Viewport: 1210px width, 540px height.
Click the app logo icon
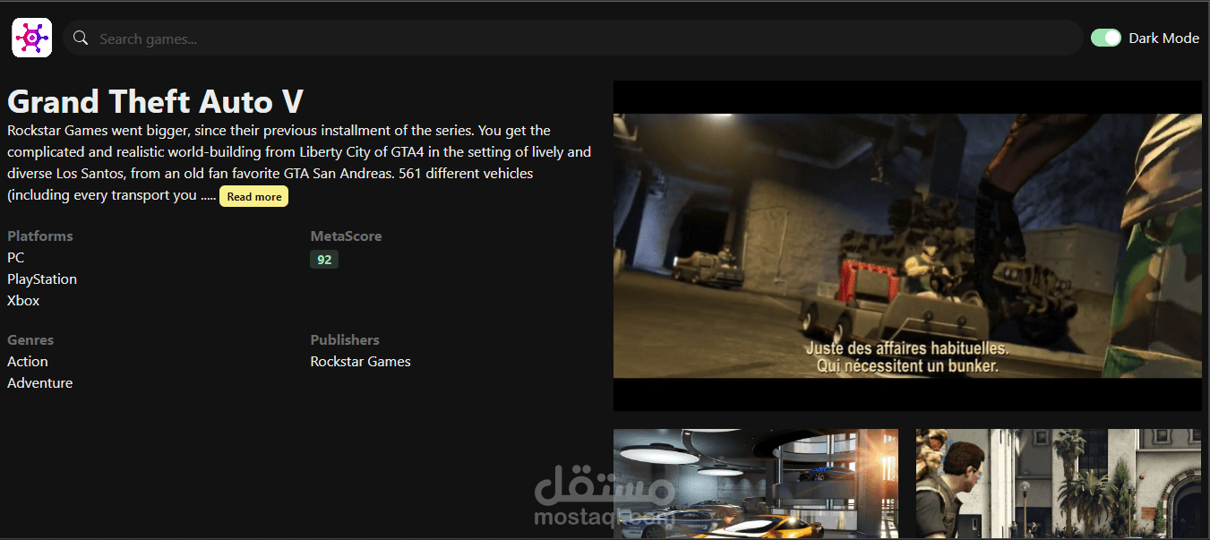click(x=31, y=38)
